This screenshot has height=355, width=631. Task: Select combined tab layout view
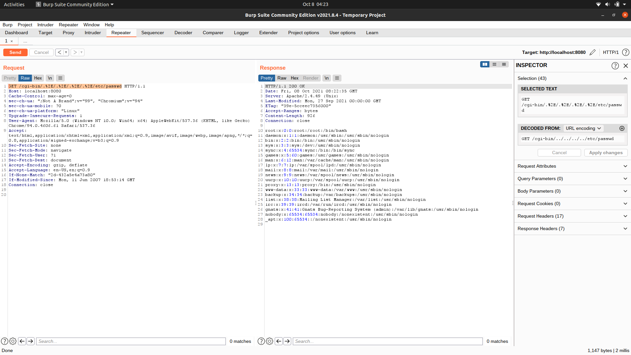point(504,64)
